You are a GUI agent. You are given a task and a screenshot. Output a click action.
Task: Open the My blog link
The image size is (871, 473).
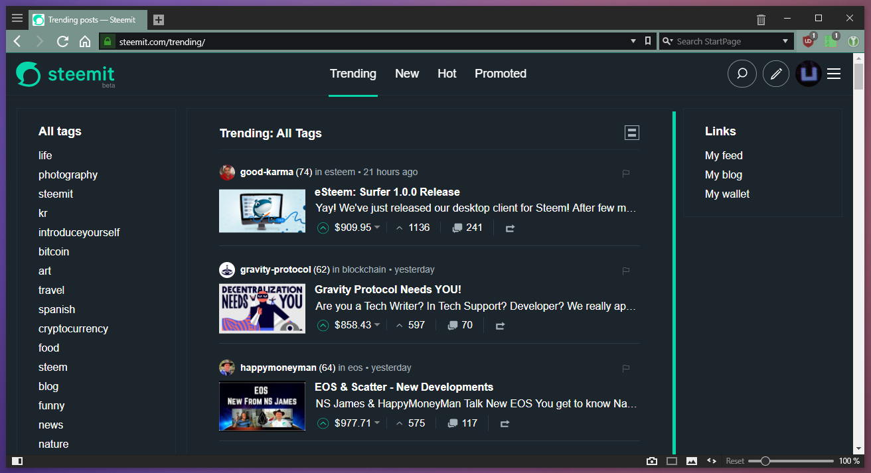coord(724,174)
